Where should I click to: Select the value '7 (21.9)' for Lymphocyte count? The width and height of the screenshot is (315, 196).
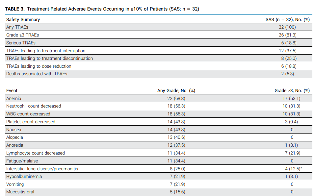(x=293, y=153)
